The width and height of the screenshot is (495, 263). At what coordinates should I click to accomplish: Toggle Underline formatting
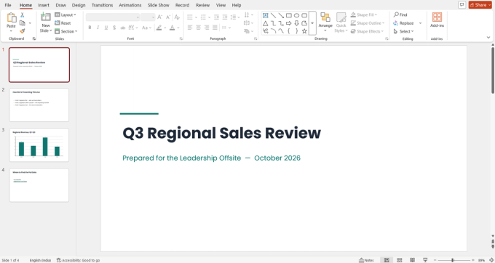(106, 28)
